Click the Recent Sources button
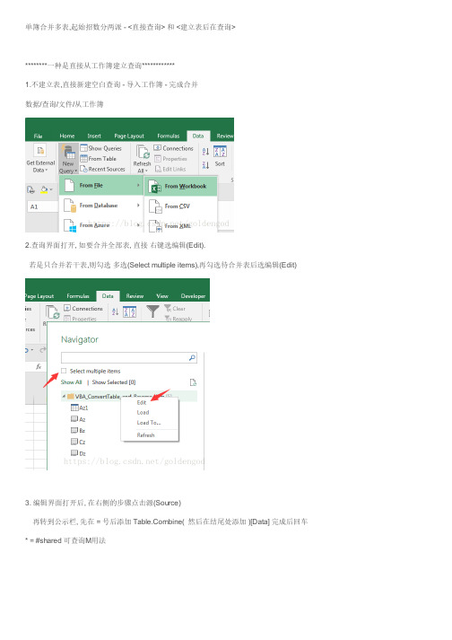The height and width of the screenshot is (640, 452). coord(103,169)
